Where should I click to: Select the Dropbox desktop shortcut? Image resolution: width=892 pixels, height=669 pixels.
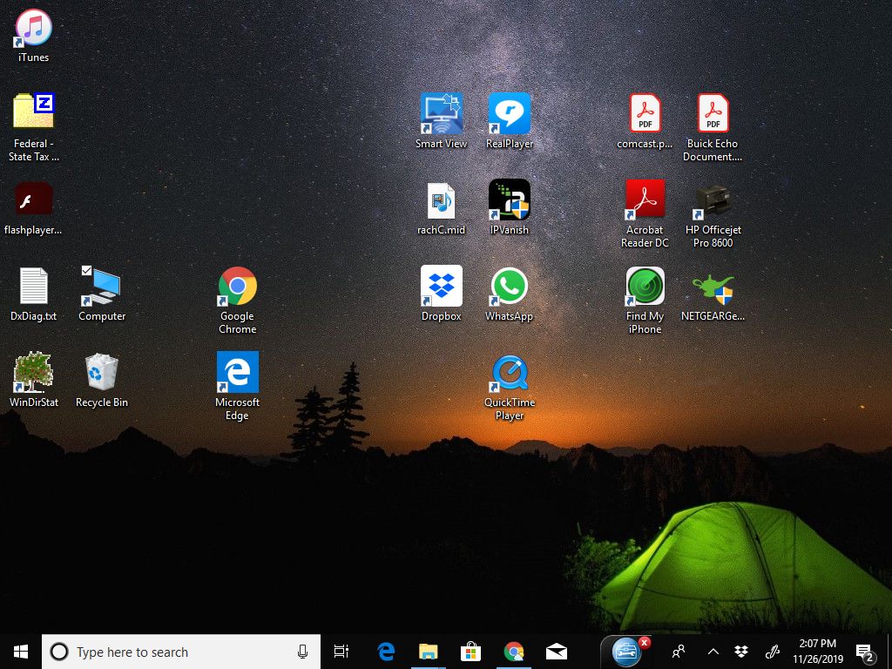[x=442, y=287]
